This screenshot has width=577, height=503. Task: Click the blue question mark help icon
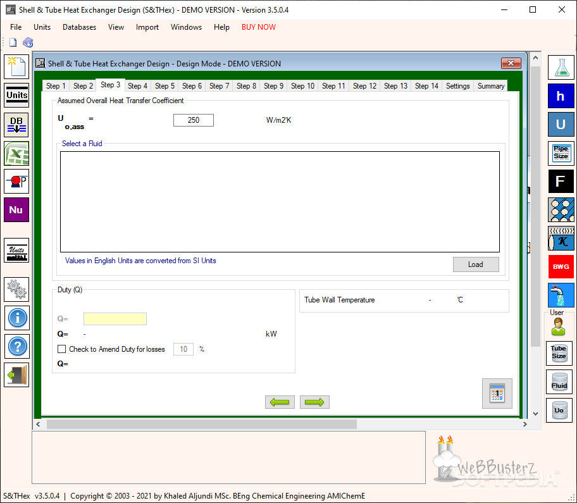17,347
